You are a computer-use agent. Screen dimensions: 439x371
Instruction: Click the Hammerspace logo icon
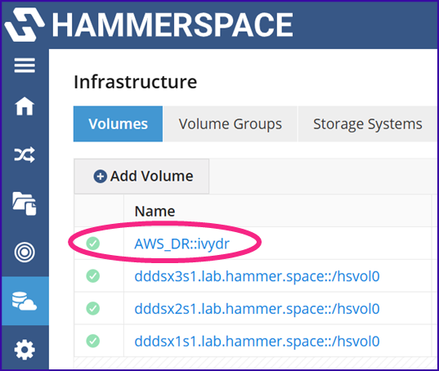point(25,25)
